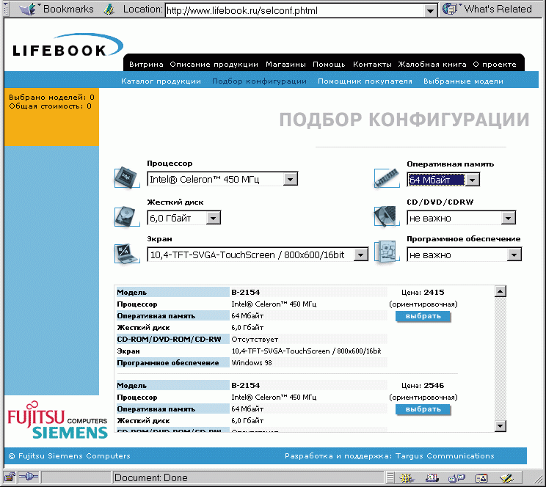Click in the Location URL field
Image resolution: width=546 pixels, height=487 pixels.
[x=295, y=11]
